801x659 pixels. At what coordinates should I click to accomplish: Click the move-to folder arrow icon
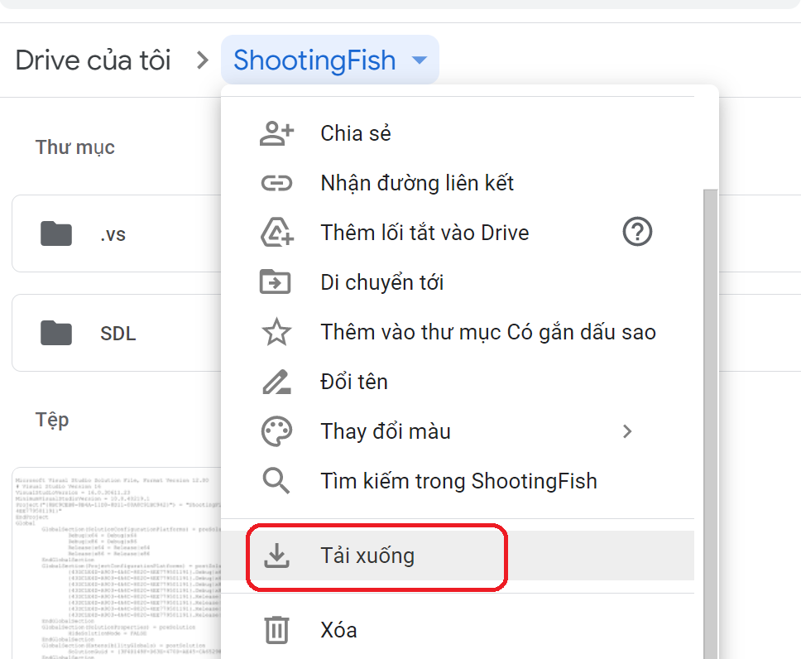coord(276,281)
